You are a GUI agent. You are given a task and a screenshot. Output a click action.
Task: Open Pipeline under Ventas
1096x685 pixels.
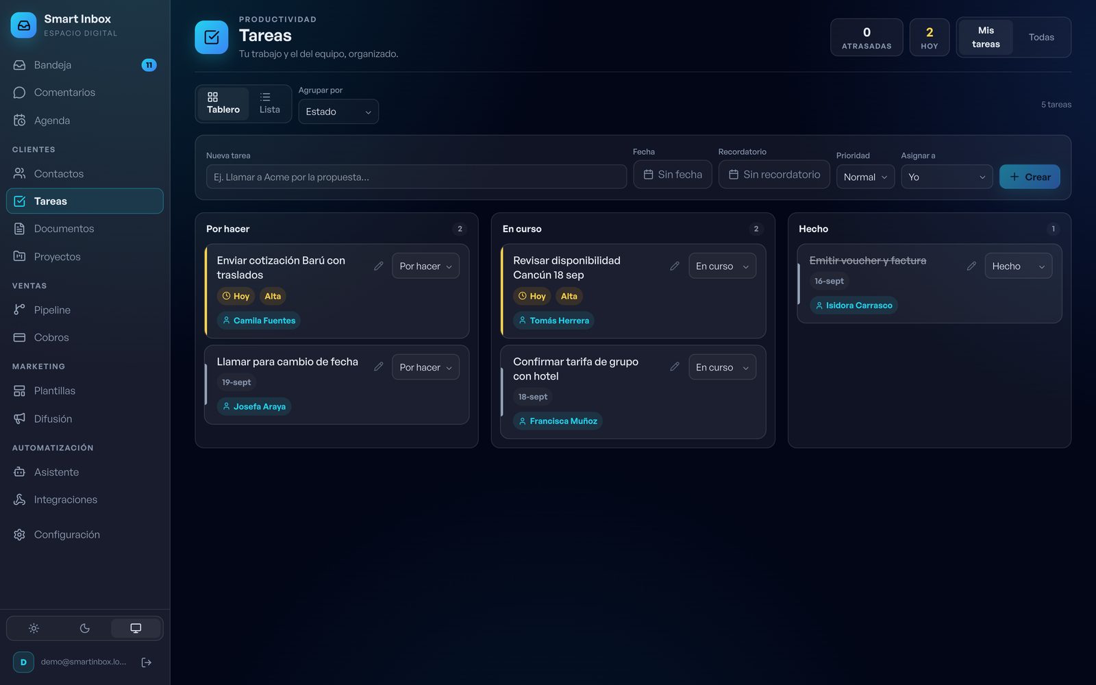pos(85,310)
